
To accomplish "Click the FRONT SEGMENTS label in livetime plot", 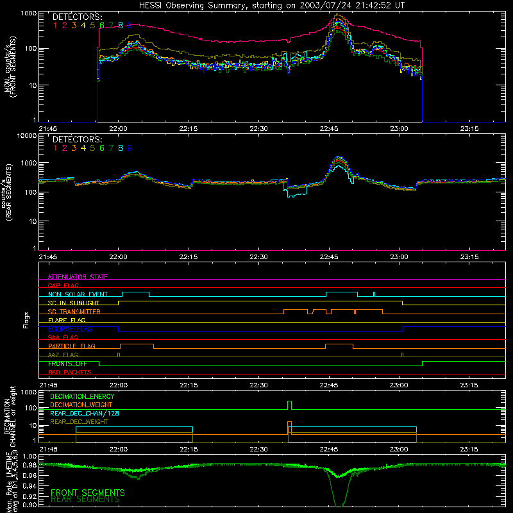I will [x=88, y=492].
